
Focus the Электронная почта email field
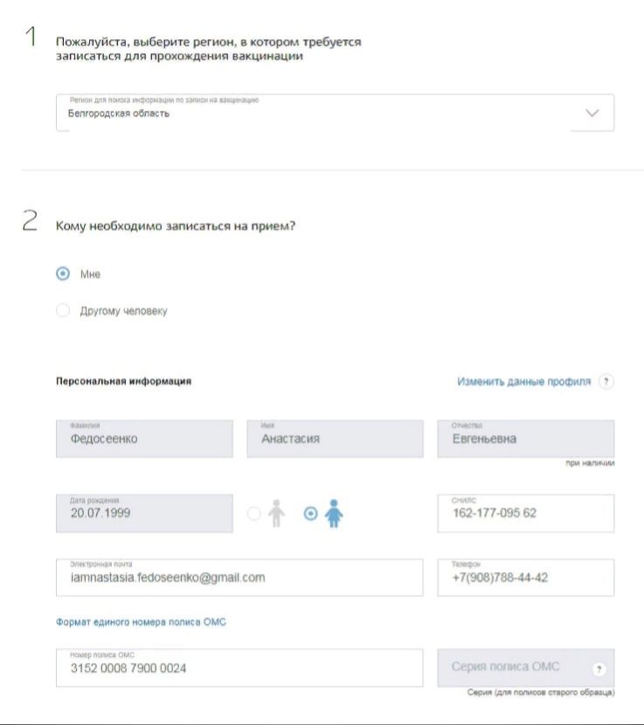coord(239,577)
